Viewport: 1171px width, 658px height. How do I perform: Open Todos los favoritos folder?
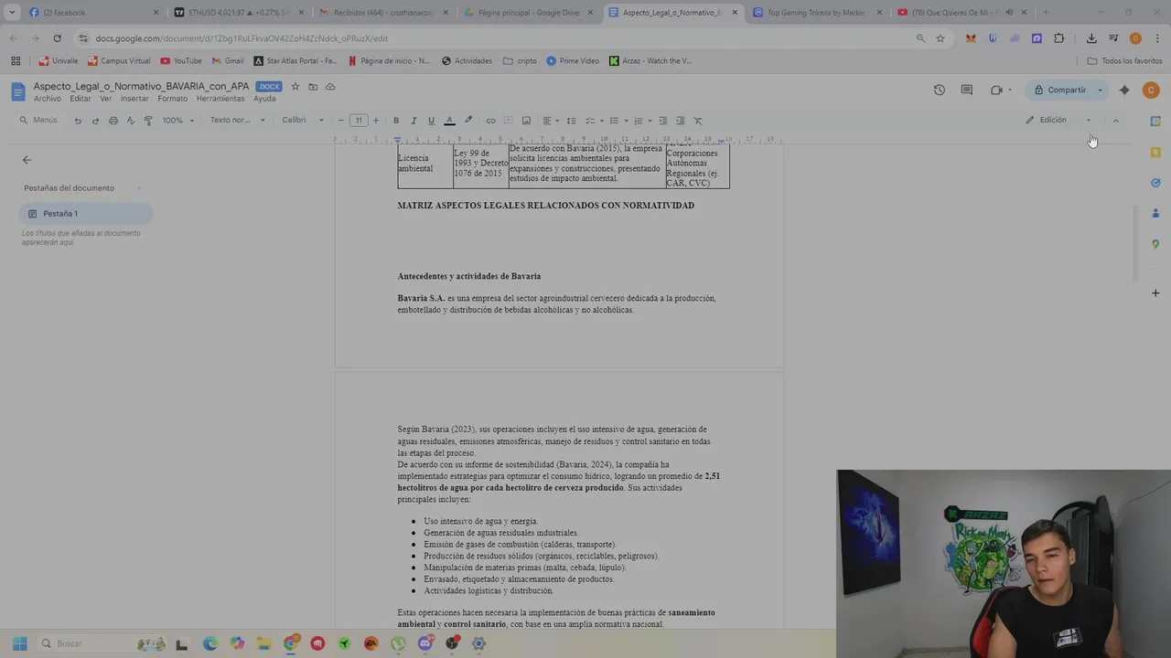coord(1124,61)
